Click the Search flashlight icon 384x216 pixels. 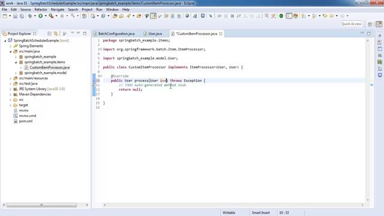click(x=128, y=16)
